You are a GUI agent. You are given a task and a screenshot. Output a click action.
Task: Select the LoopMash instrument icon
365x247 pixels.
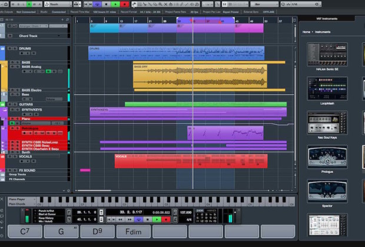327,89
